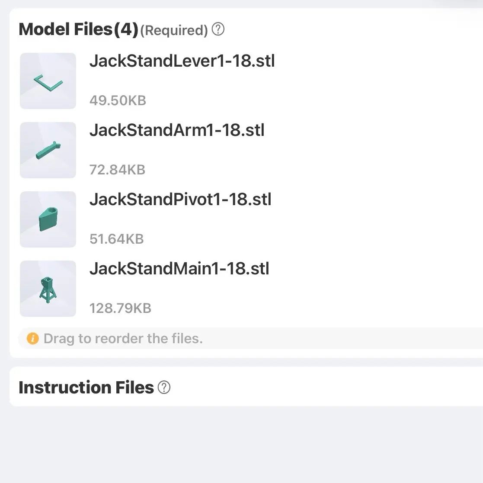This screenshot has width=483, height=483.
Task: Click the JackStandPivot1-18.stl file name
Action: click(x=180, y=200)
